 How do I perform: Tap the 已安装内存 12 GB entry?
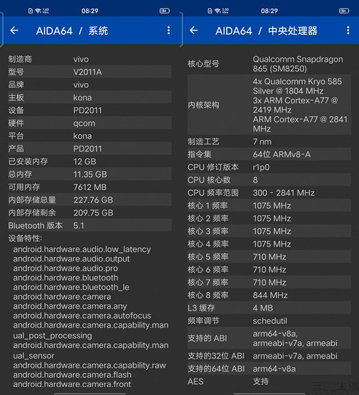click(90, 162)
